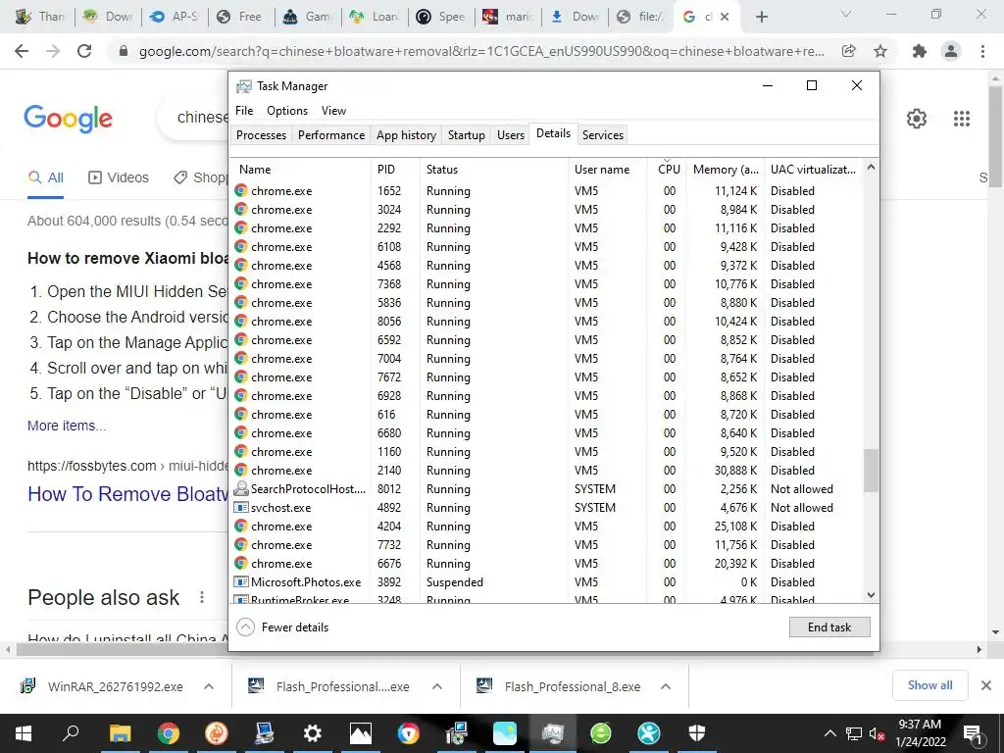This screenshot has width=1004, height=753.
Task: Bookmark this page with star icon
Action: 880,51
